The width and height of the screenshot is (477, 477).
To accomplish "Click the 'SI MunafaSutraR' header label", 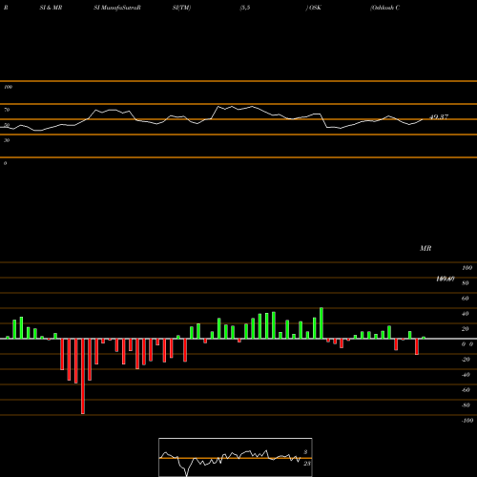I will click(x=117, y=8).
